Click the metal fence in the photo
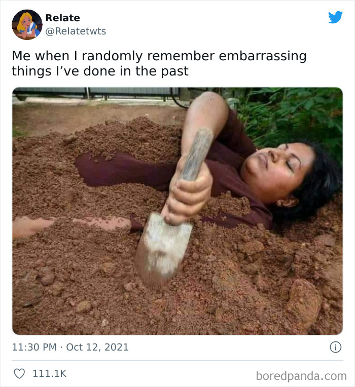The image size is (355, 387). (x=96, y=93)
